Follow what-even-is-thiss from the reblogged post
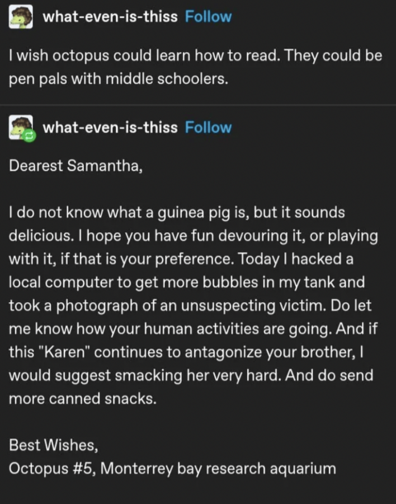Screen dimensions: 396x504 tap(208, 127)
